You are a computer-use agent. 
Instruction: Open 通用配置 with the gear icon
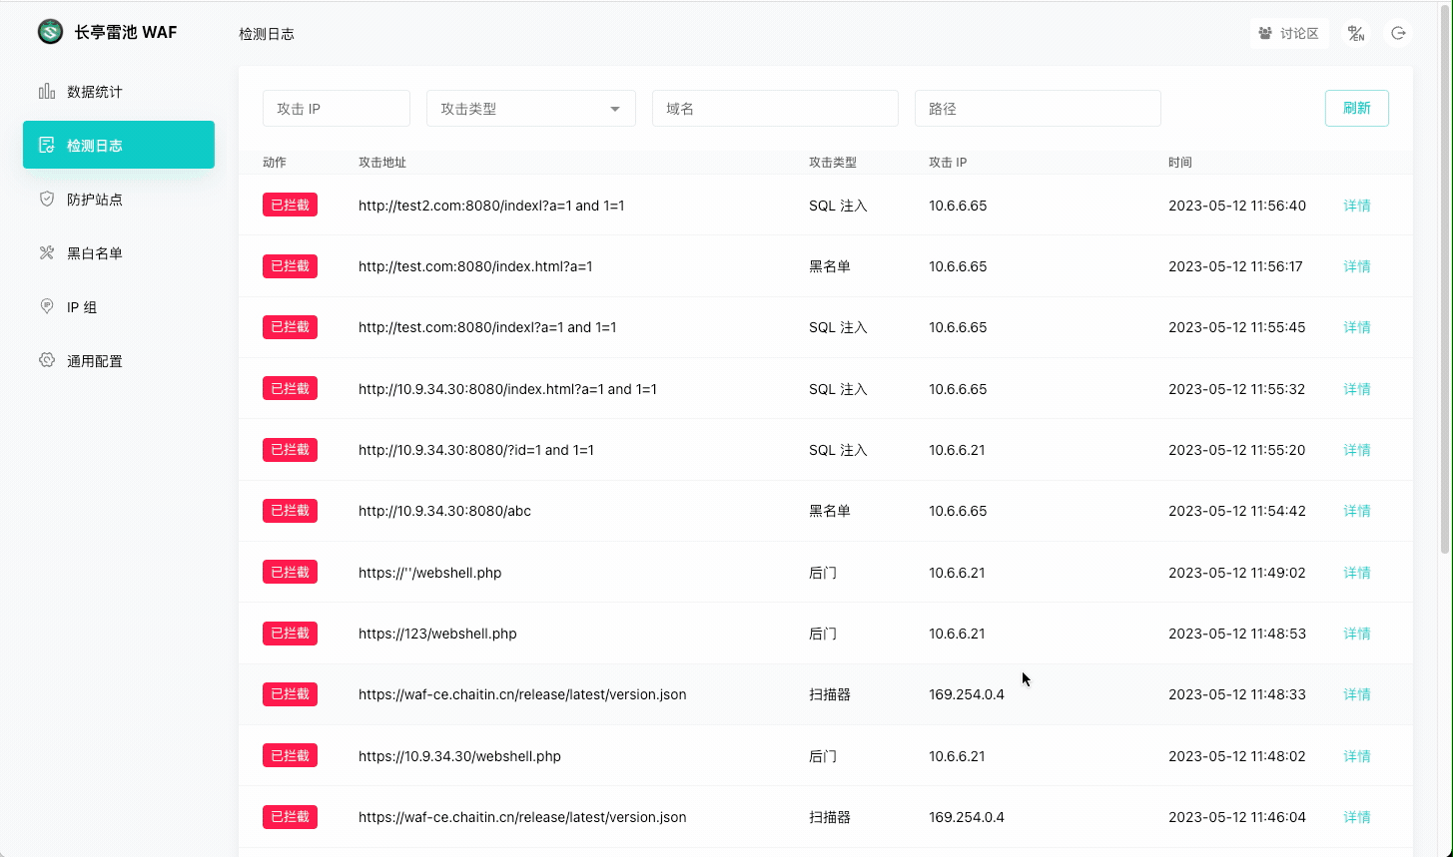(47, 360)
